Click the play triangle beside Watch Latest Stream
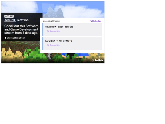Screen dimensions: 165x124 coord(6,38)
